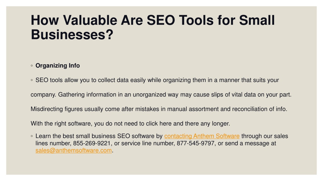Click the bullet marker beside "Organizing Info"

[32, 66]
